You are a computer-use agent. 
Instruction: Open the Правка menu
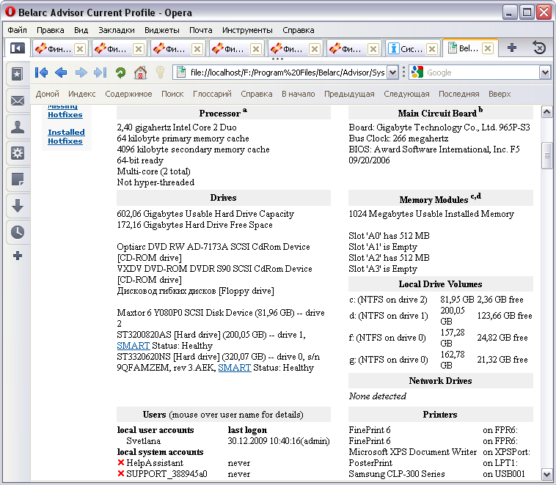51,30
